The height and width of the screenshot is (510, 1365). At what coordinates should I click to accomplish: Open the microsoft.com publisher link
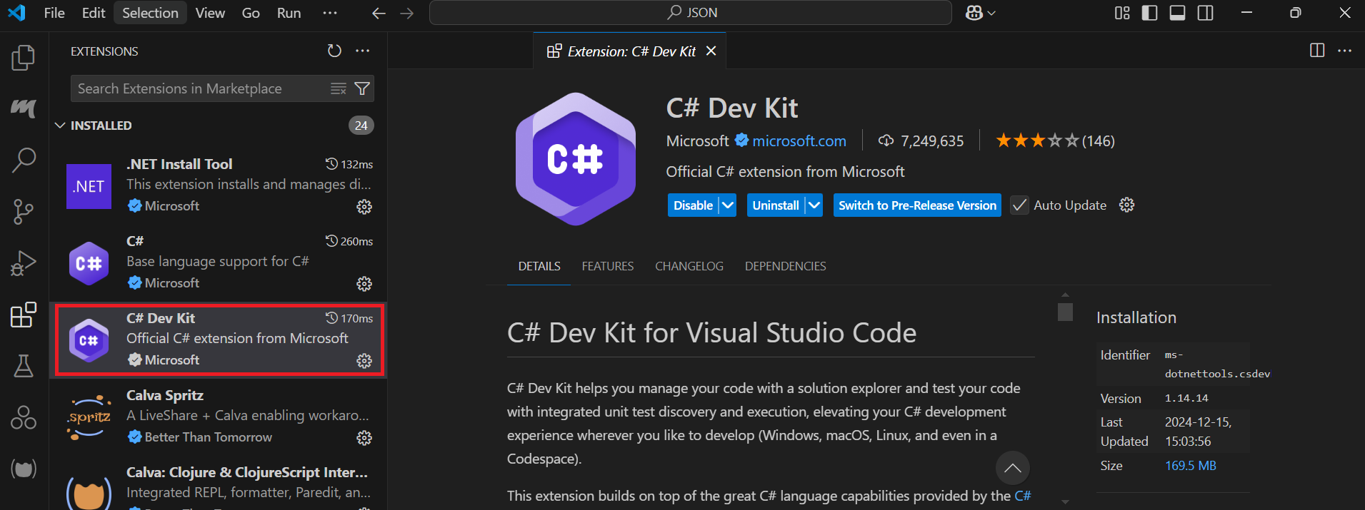799,141
